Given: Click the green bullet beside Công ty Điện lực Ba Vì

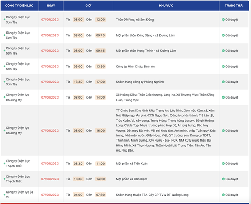Looking at the screenshot, I should (4, 195).
